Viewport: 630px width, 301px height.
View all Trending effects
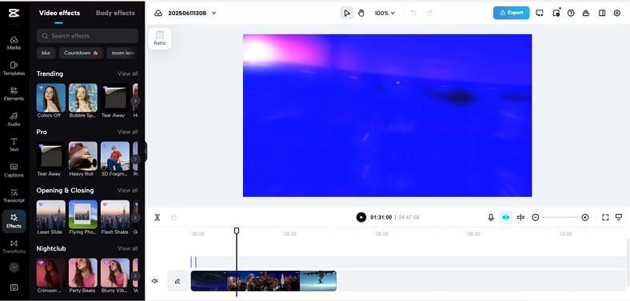(127, 73)
